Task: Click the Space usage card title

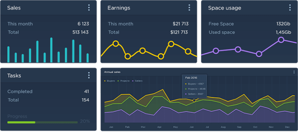Action: point(225,8)
